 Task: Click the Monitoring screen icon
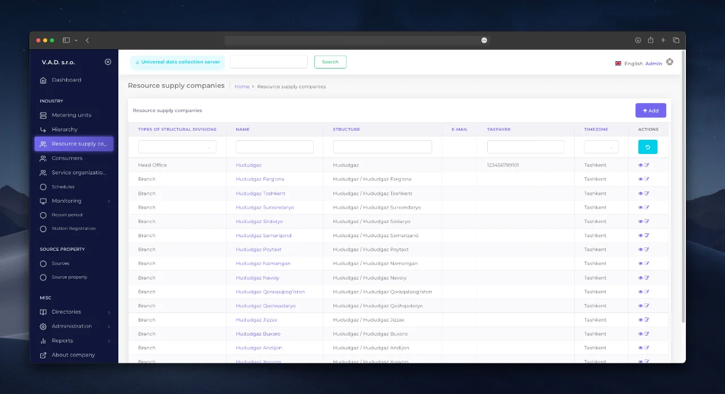(43, 201)
